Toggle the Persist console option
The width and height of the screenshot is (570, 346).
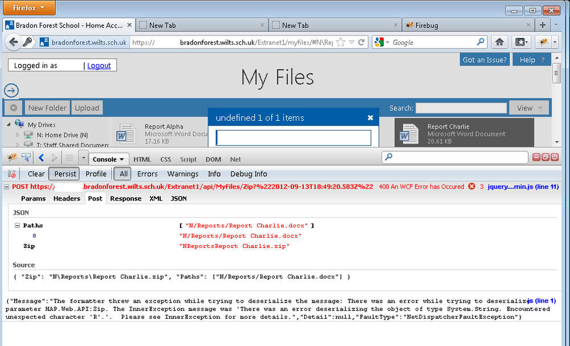click(x=64, y=174)
